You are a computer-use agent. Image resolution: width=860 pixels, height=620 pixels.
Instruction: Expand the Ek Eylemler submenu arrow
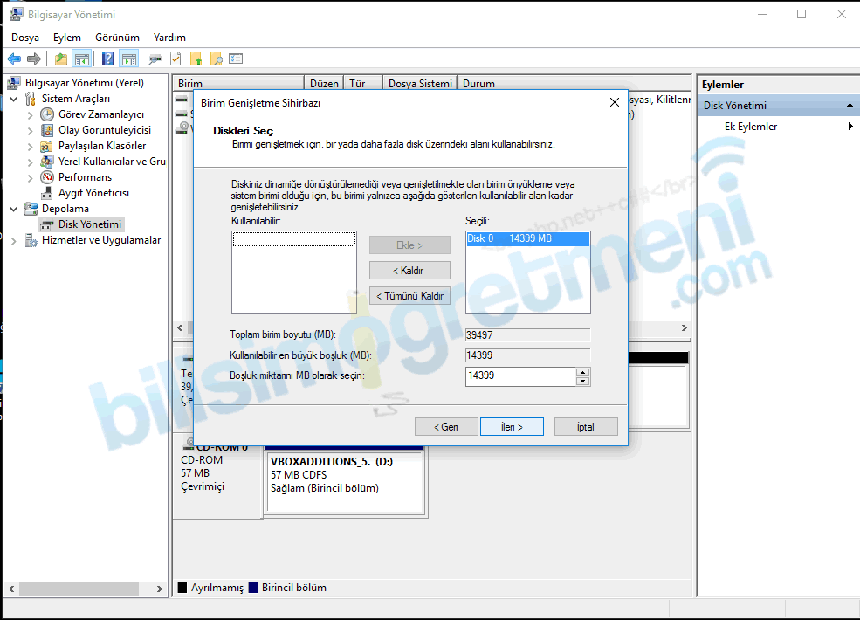[850, 127]
